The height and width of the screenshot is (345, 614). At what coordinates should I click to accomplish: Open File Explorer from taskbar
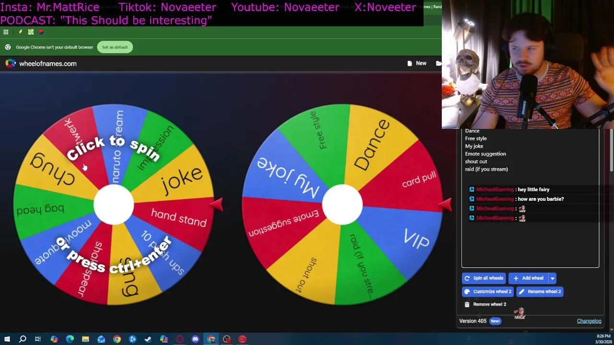pos(85,339)
